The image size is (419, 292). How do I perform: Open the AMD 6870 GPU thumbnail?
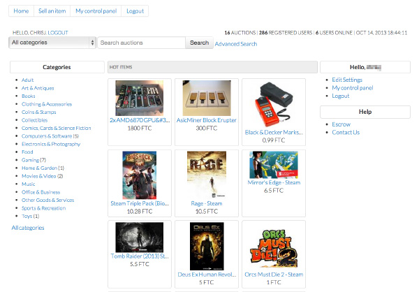pyautogui.click(x=140, y=98)
